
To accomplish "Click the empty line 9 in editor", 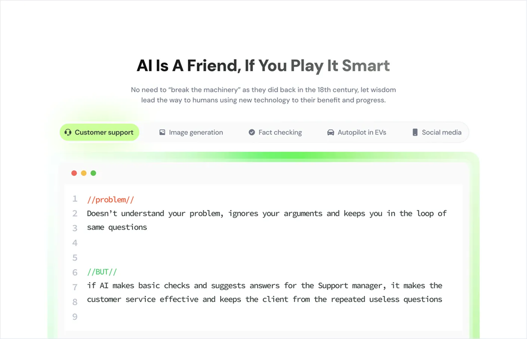I will [262, 317].
